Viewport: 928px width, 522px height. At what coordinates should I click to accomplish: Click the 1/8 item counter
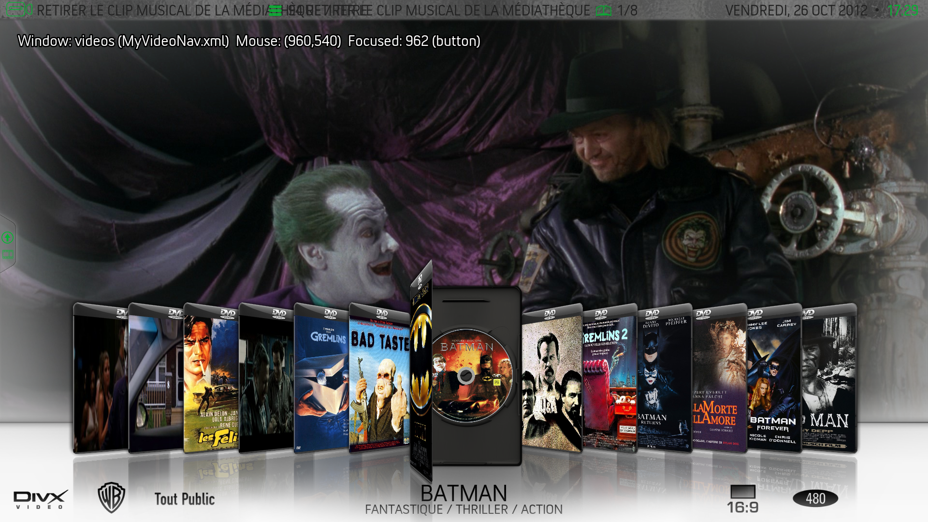627,11
